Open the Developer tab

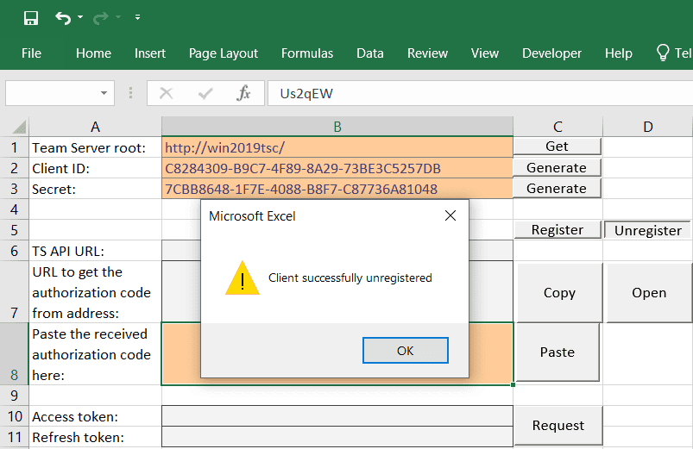(x=551, y=53)
